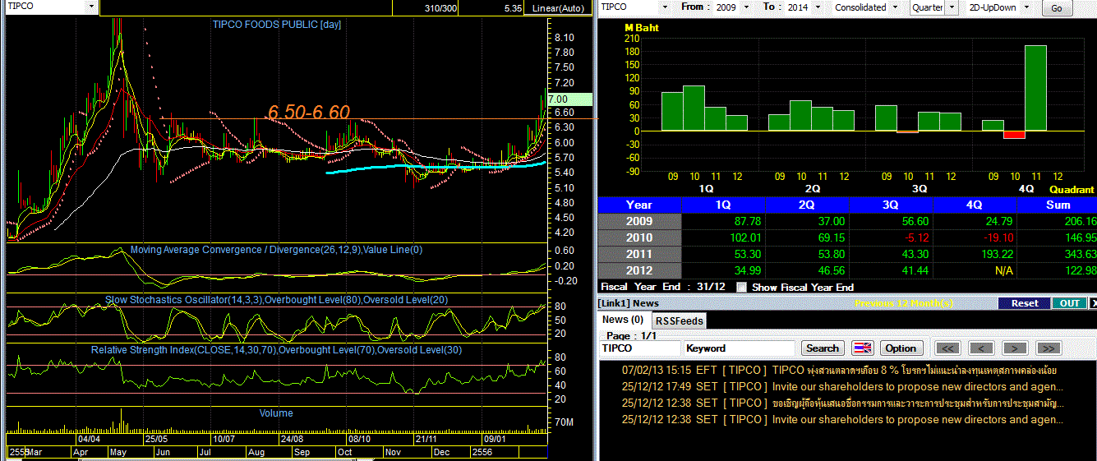The height and width of the screenshot is (461, 1097).
Task: Select the 2012 year row header
Action: 639,270
